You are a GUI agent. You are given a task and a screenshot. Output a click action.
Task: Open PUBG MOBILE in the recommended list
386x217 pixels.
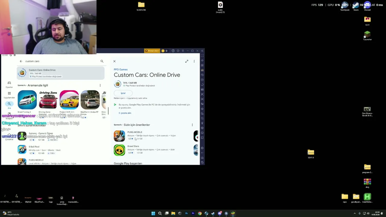(152, 136)
